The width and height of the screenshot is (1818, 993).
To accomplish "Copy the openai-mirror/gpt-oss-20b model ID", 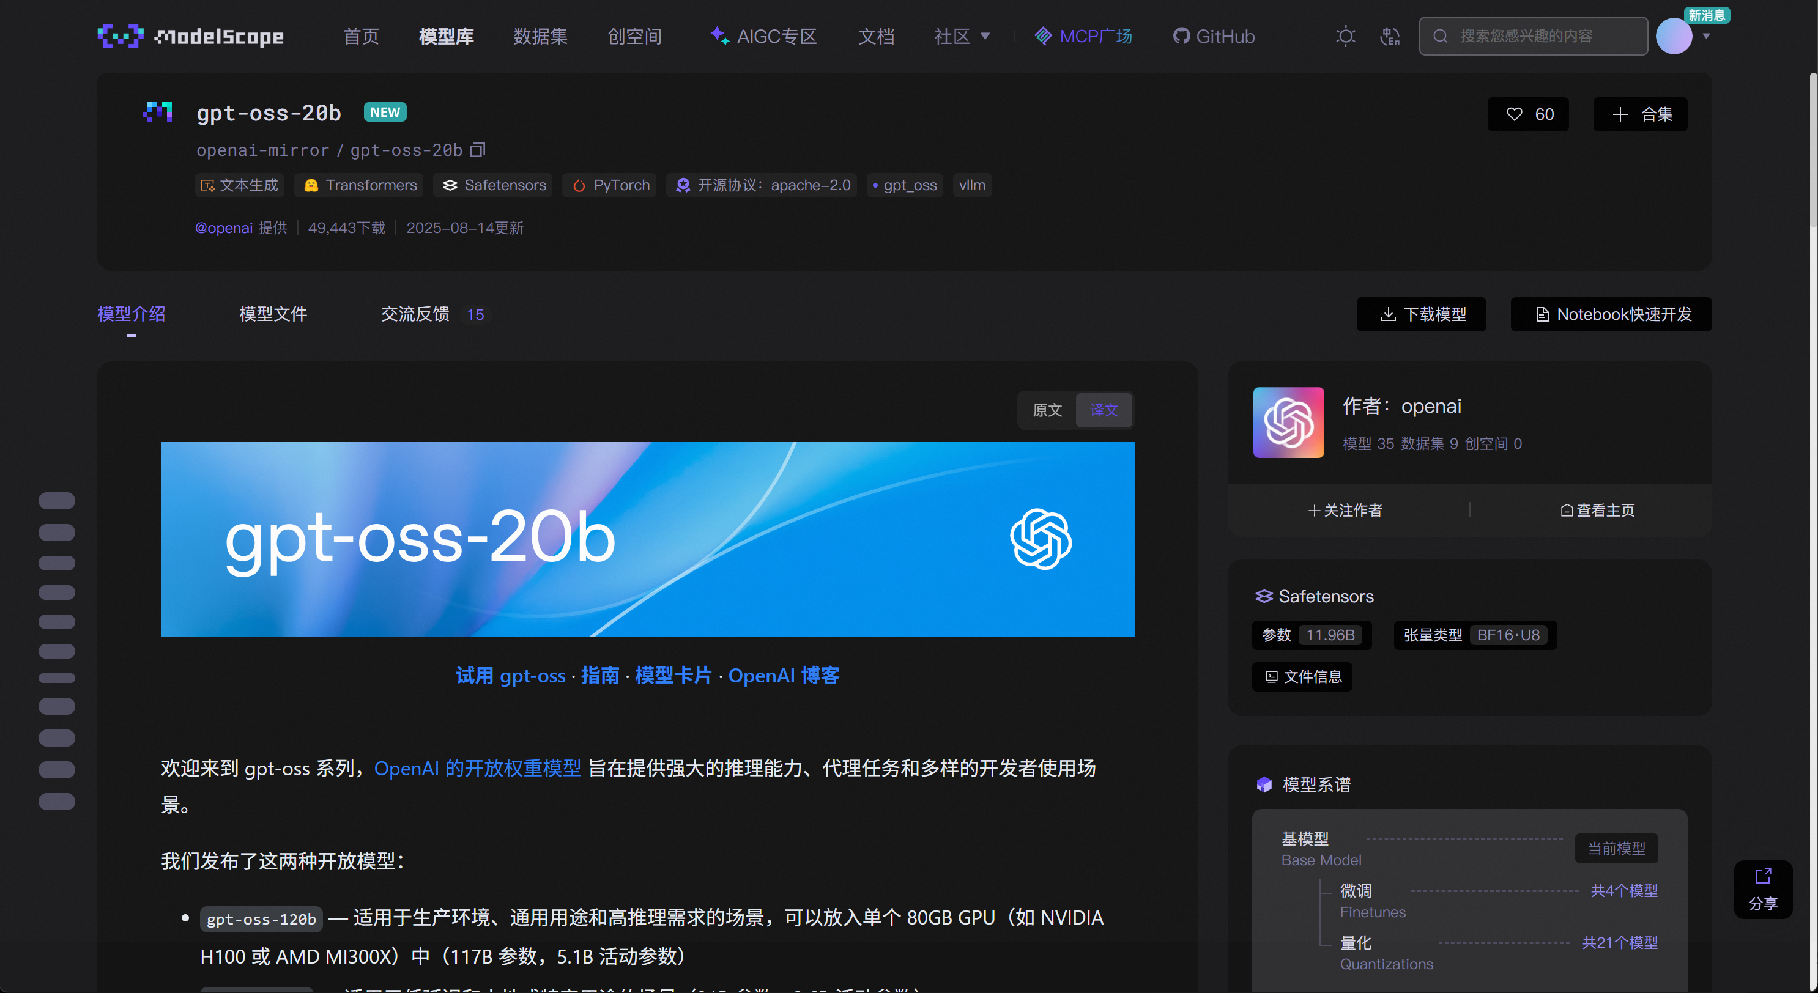I will coord(478,150).
